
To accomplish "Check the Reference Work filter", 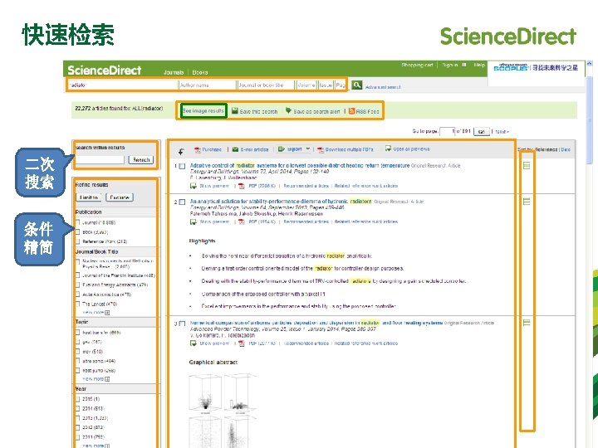I will [x=78, y=241].
